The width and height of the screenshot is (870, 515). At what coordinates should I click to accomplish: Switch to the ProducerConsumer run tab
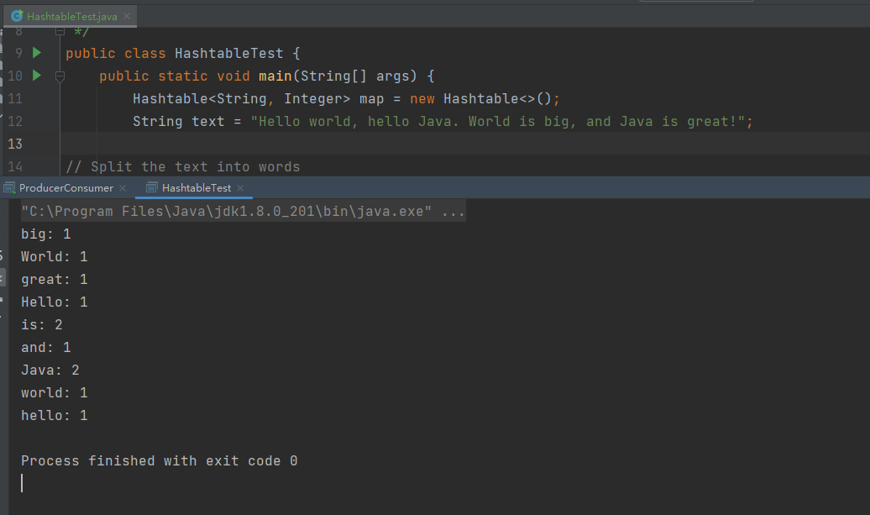pos(66,188)
